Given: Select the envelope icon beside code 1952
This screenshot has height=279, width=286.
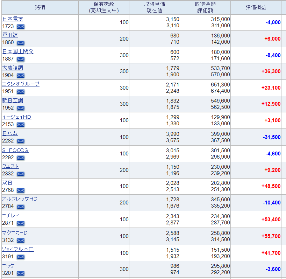Looking at the screenshot, I should click(x=21, y=108).
